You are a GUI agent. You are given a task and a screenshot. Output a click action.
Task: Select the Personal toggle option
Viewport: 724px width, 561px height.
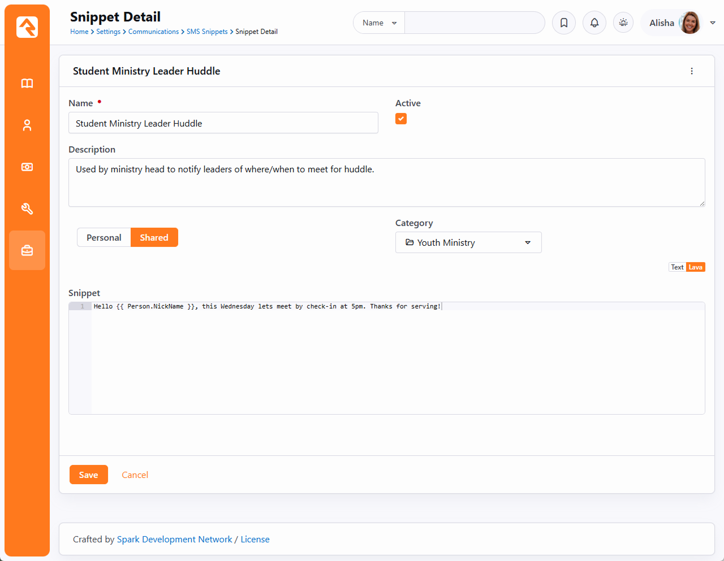click(104, 237)
